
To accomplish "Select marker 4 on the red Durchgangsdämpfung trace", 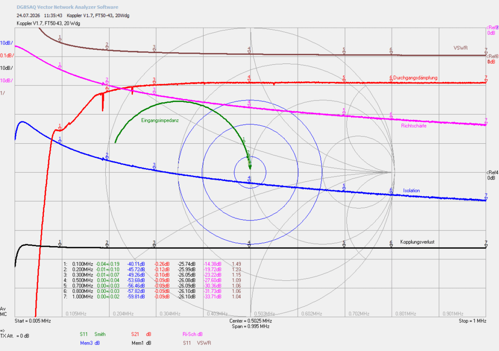I will (x=249, y=79).
